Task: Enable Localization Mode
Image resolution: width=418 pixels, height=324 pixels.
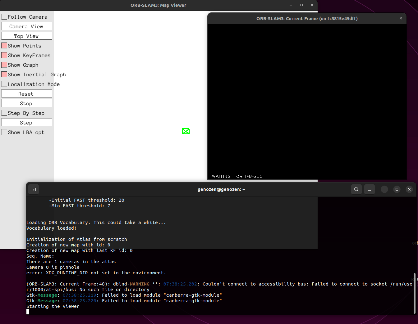Action: click(x=4, y=84)
